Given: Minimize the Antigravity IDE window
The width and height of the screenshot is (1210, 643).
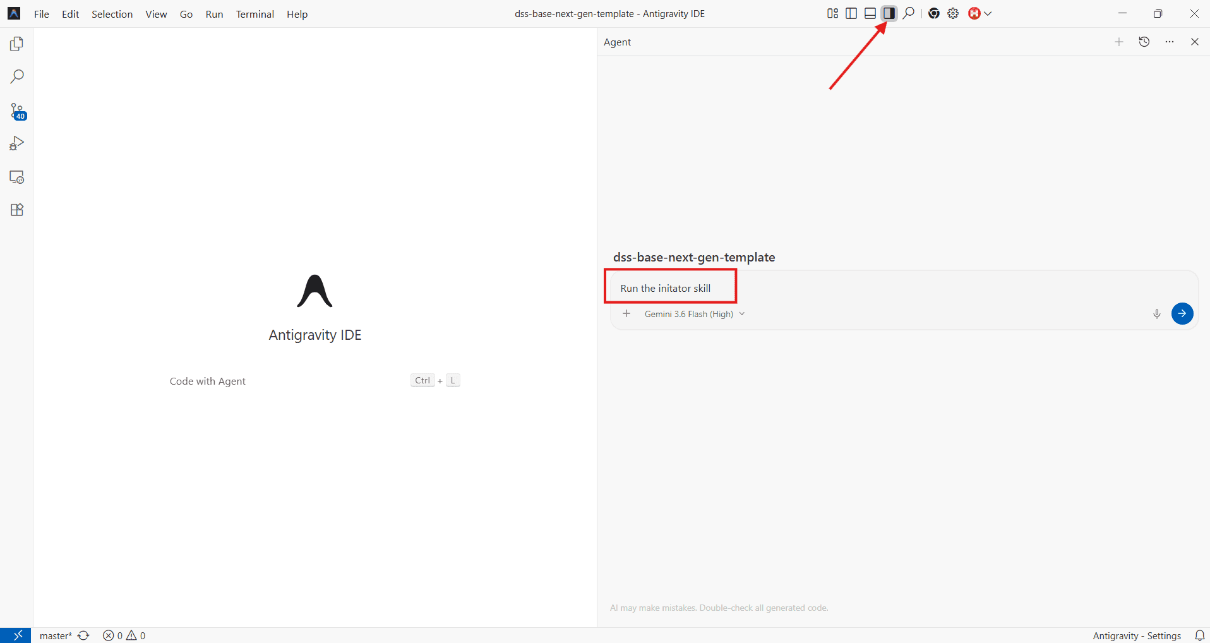Looking at the screenshot, I should click(x=1122, y=13).
